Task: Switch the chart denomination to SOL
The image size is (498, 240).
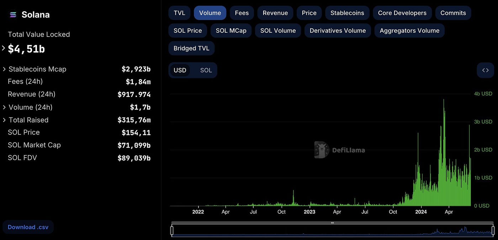Action: (206, 70)
